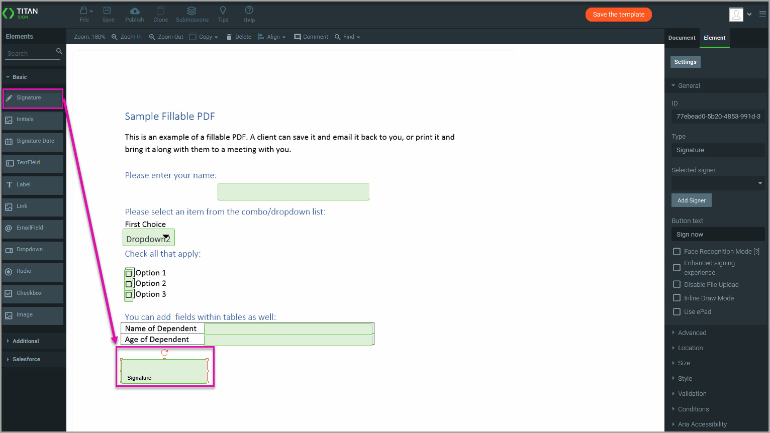
Task: Enable Face Recognition Mode checkbox
Action: [x=677, y=252]
